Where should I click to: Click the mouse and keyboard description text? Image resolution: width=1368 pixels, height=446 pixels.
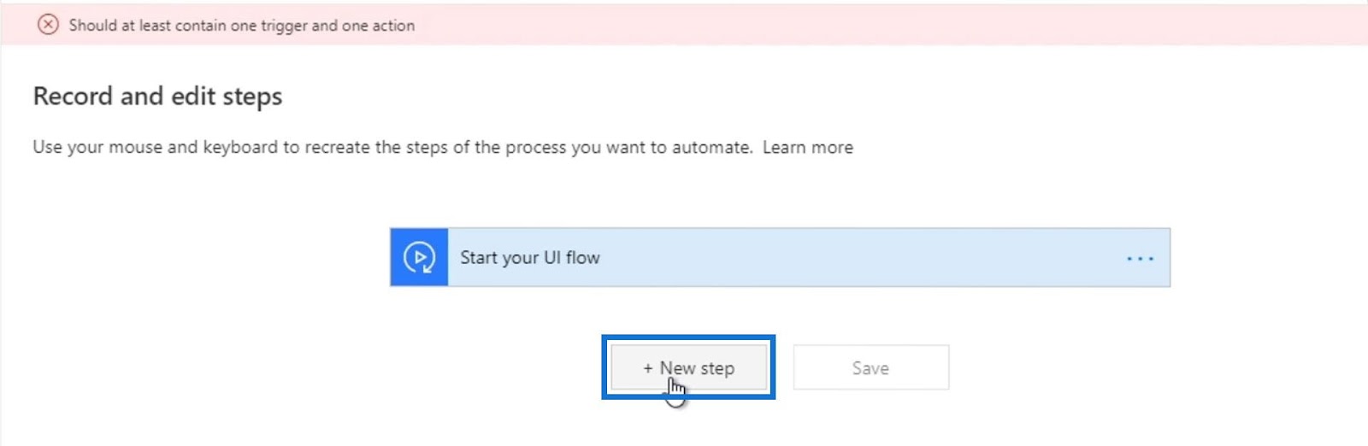point(392,147)
